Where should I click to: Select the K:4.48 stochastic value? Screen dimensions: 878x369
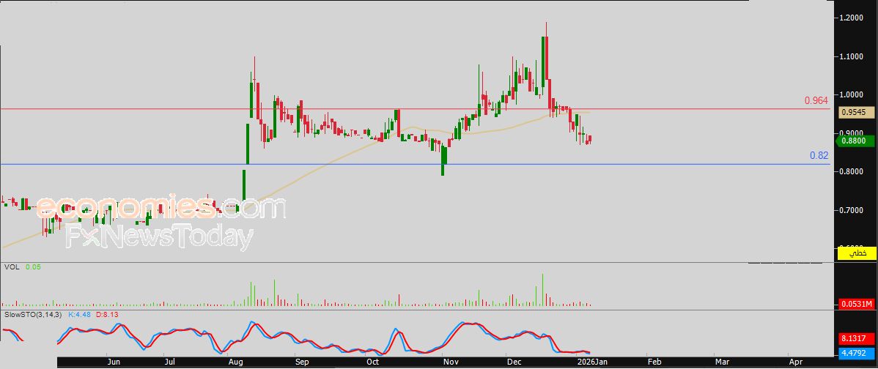tap(79, 315)
